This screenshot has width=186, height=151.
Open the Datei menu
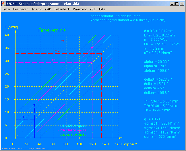click(6, 9)
